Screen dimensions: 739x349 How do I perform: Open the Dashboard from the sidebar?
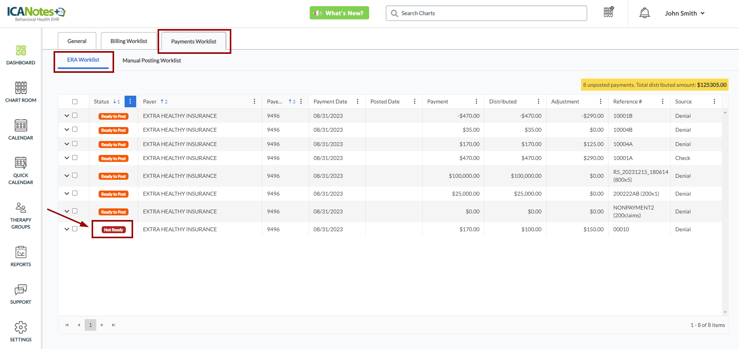coord(21,55)
